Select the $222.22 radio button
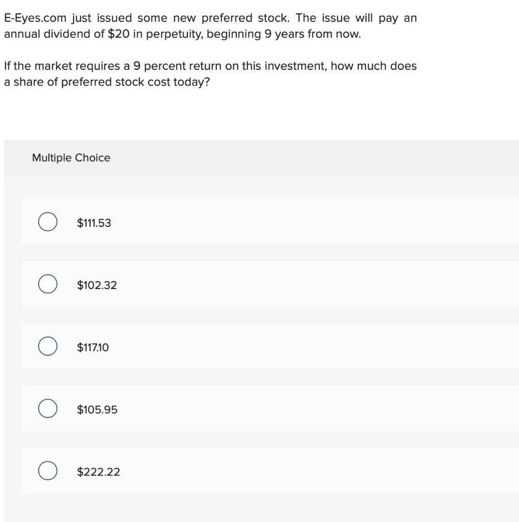 (x=47, y=471)
